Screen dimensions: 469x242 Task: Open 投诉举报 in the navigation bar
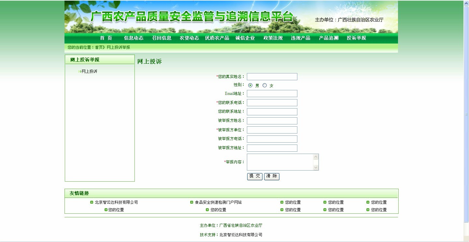click(356, 38)
